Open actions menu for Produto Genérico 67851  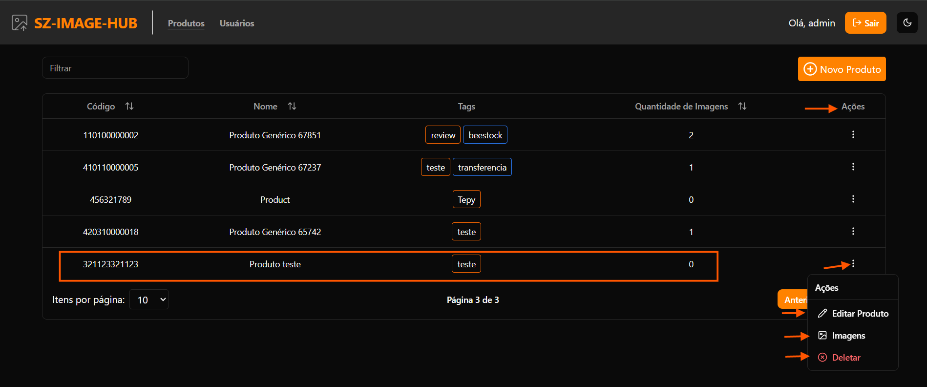pos(853,134)
